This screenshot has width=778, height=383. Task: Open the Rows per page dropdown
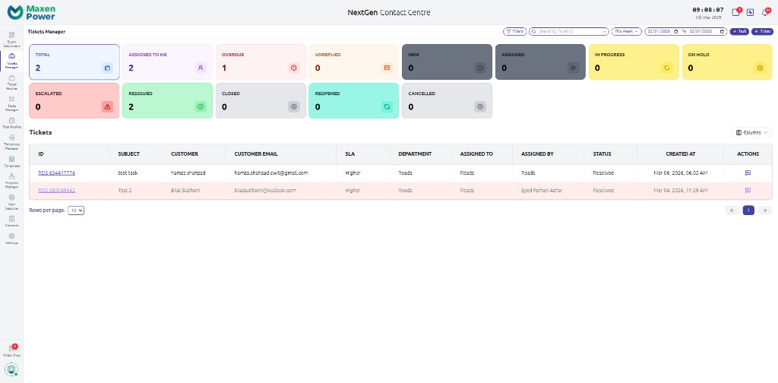[x=76, y=210]
